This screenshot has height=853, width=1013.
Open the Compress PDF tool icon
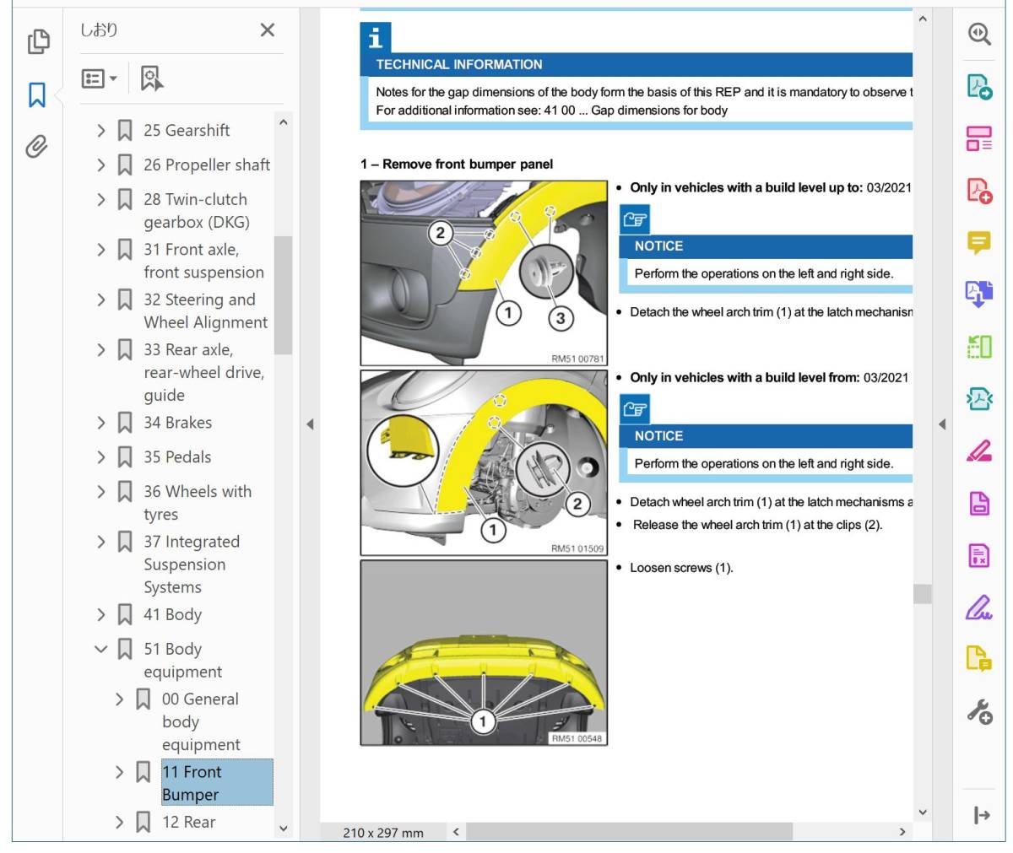click(979, 398)
